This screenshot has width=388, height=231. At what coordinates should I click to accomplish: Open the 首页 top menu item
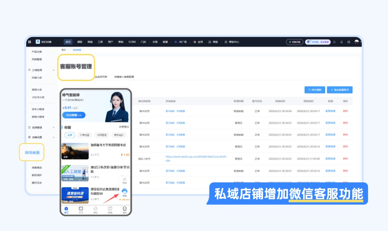pos(68,42)
